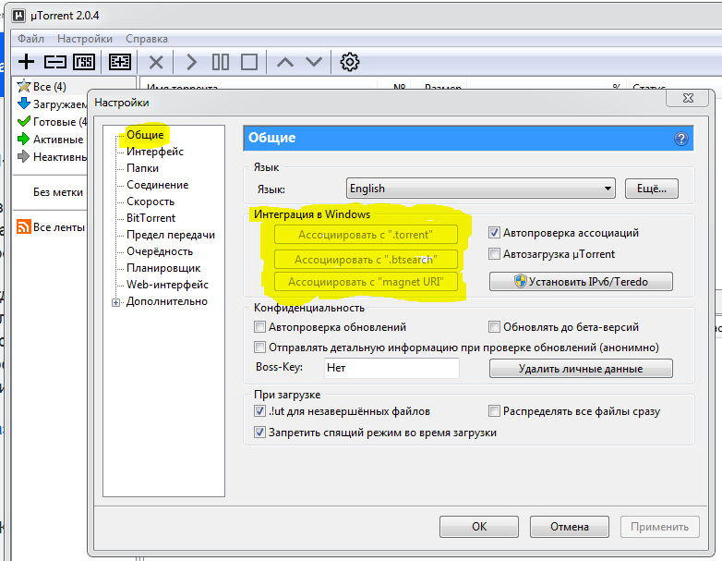Click the 'Ещё...' languages button

click(652, 189)
